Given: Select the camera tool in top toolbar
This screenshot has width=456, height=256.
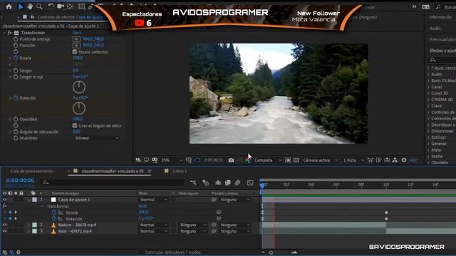Looking at the screenshot, I should 61,6.
